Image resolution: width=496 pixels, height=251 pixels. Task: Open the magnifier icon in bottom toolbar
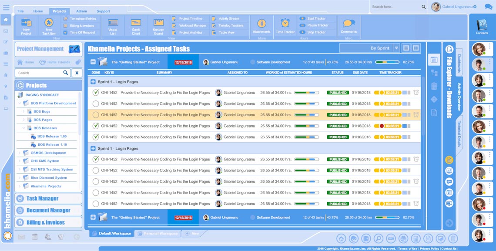coord(379,238)
